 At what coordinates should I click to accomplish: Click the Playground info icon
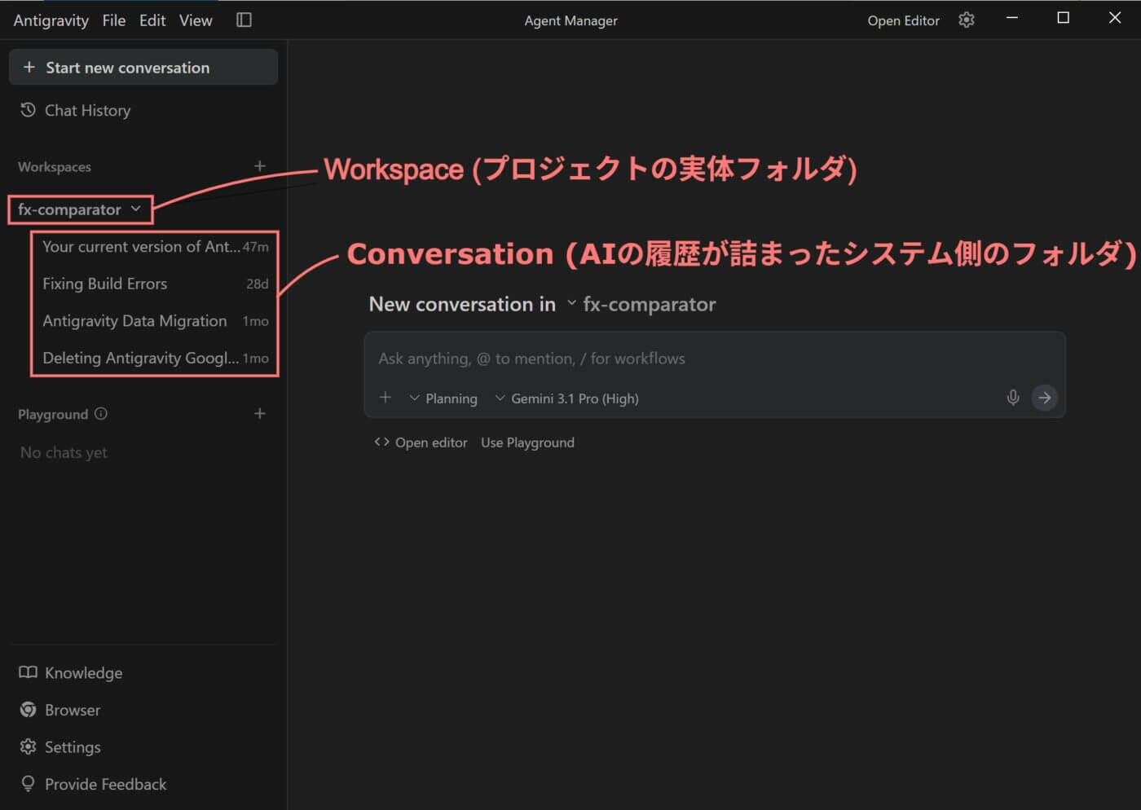[x=101, y=414]
